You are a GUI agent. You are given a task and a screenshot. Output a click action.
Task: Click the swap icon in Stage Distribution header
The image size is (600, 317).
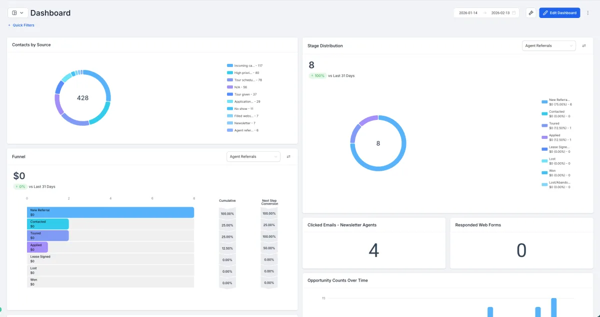(x=583, y=46)
